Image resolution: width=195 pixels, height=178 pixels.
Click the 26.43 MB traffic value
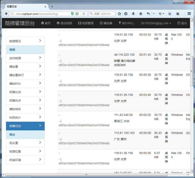[158, 135]
